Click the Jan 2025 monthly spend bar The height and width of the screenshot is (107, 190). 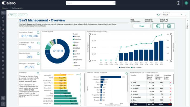tap(161, 51)
